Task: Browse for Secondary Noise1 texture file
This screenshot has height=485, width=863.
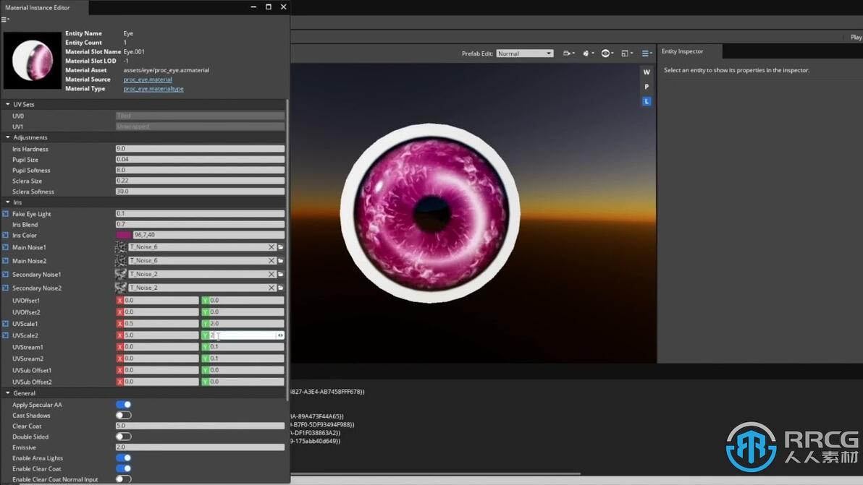Action: (281, 274)
